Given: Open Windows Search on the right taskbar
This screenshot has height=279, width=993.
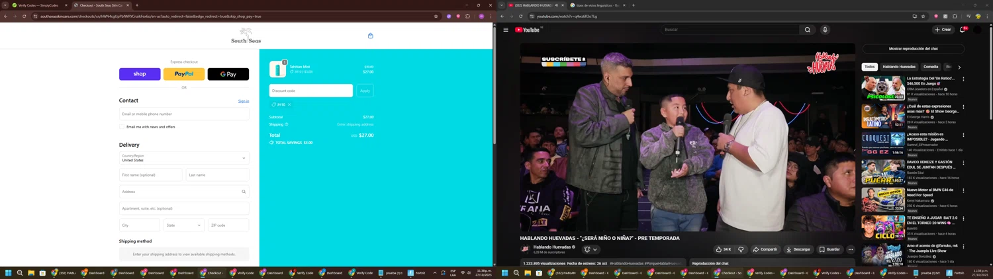Looking at the screenshot, I should click(x=516, y=272).
